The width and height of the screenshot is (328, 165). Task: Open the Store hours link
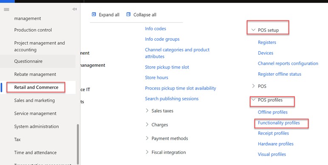[156, 77]
